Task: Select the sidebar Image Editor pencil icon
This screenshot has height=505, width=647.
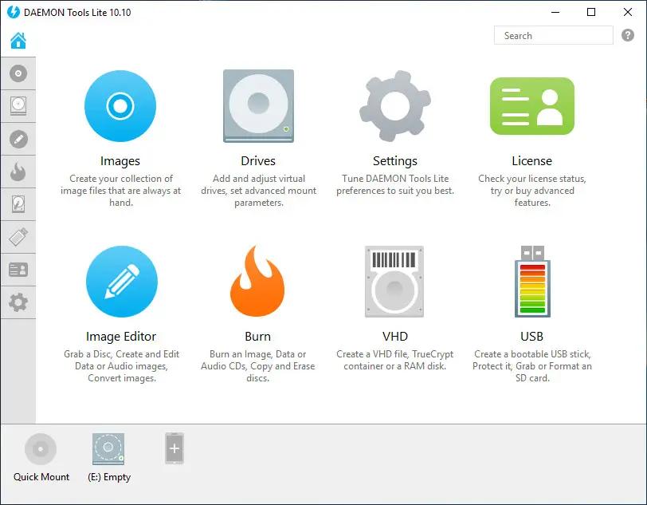Action: tap(18, 140)
